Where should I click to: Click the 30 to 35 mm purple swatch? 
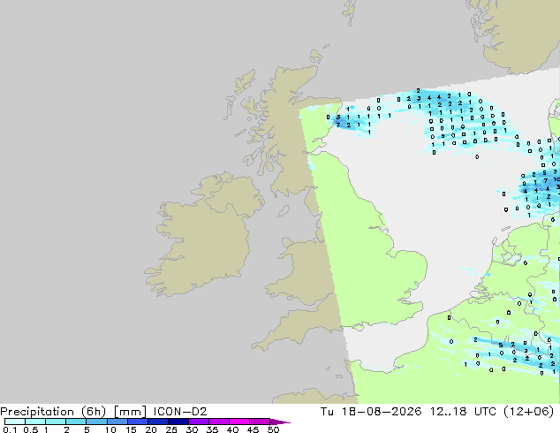pyautogui.click(x=199, y=422)
